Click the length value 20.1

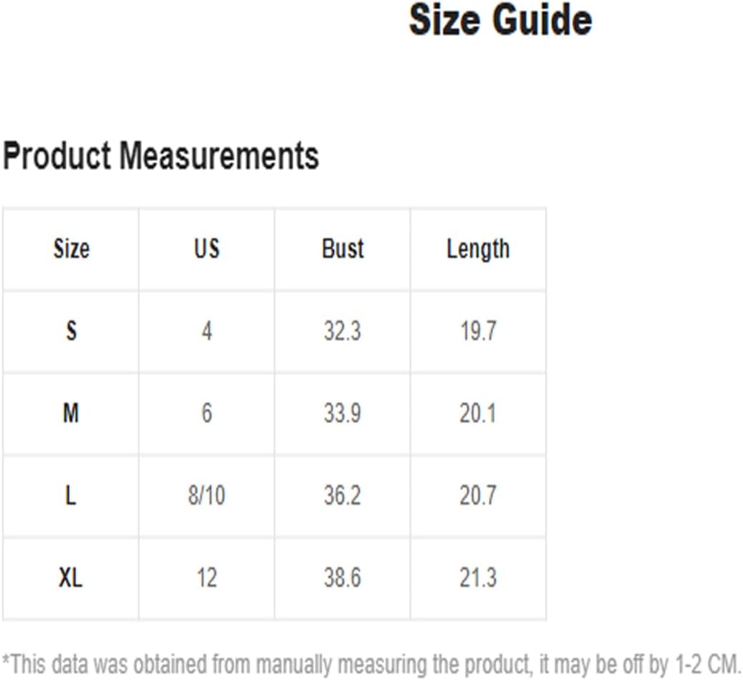(x=478, y=413)
